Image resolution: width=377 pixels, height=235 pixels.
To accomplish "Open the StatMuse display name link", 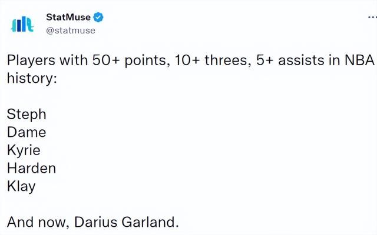I will (68, 17).
